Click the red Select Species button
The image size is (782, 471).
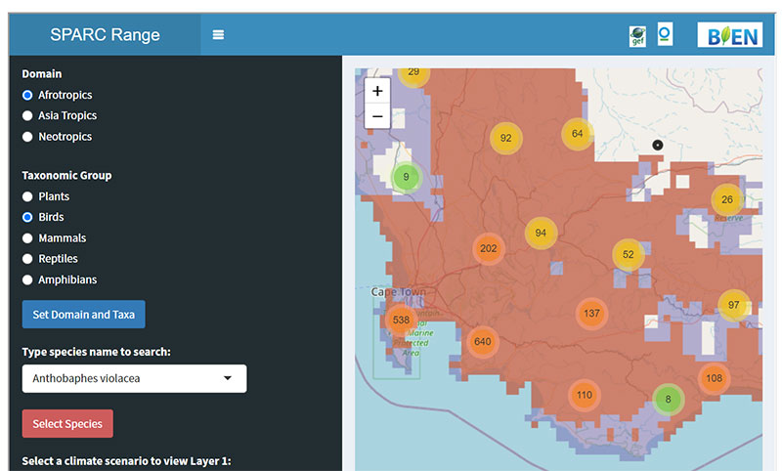tap(67, 424)
